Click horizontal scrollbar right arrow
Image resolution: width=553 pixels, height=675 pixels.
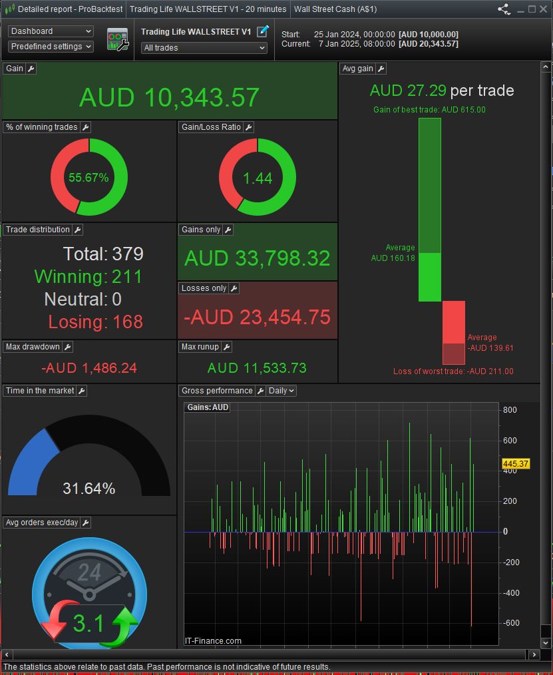[534, 654]
